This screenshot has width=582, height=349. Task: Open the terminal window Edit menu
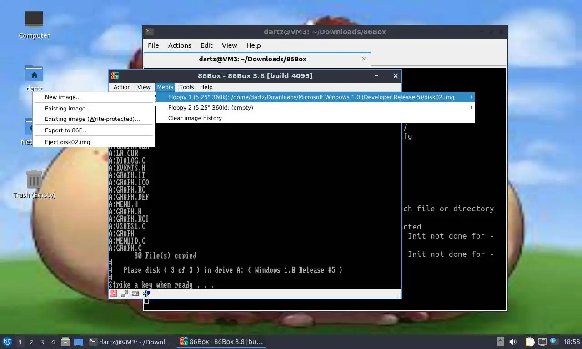point(206,45)
